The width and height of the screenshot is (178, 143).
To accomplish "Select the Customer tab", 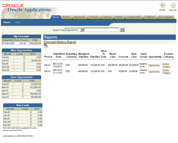I will [107, 17].
